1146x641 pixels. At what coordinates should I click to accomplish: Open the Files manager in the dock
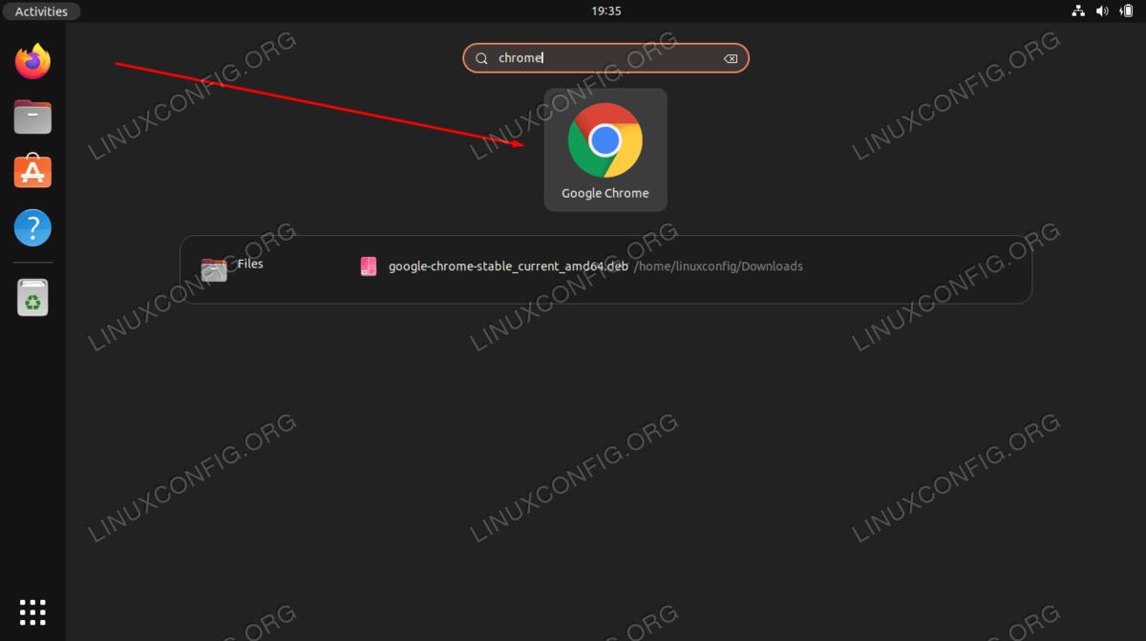pos(32,118)
